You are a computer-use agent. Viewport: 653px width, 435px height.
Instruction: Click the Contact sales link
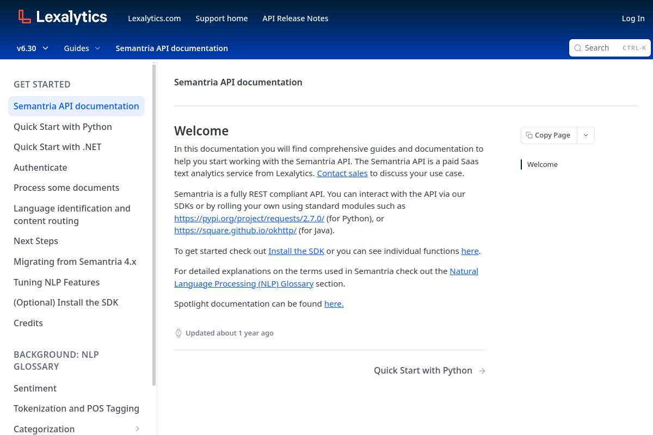tap(342, 173)
